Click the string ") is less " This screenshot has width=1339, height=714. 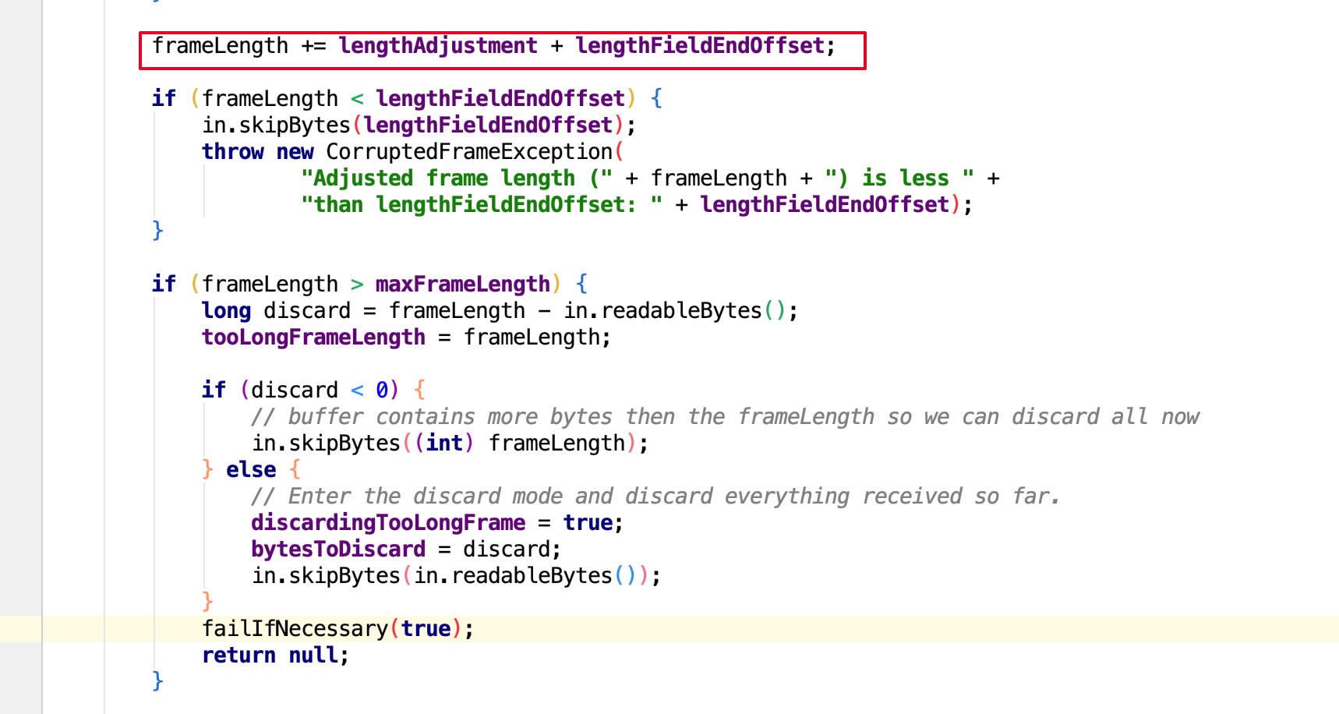tap(899, 178)
